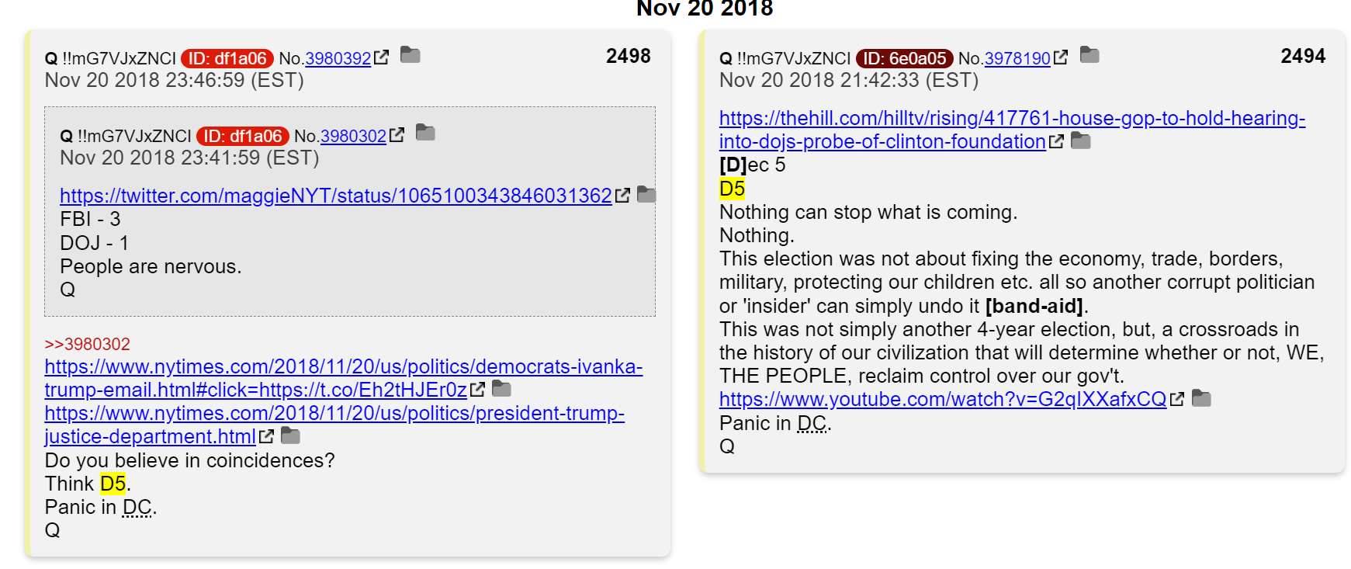Image resolution: width=1351 pixels, height=569 pixels.
Task: Click external link icon beside No.3980302
Action: [x=397, y=135]
